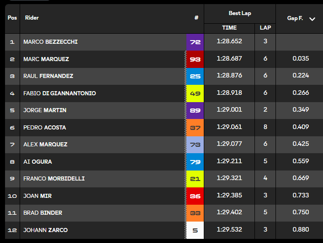Image resolution: width=323 pixels, height=243 pixels.
Task: Click the Best Lap column header
Action: 240,13
